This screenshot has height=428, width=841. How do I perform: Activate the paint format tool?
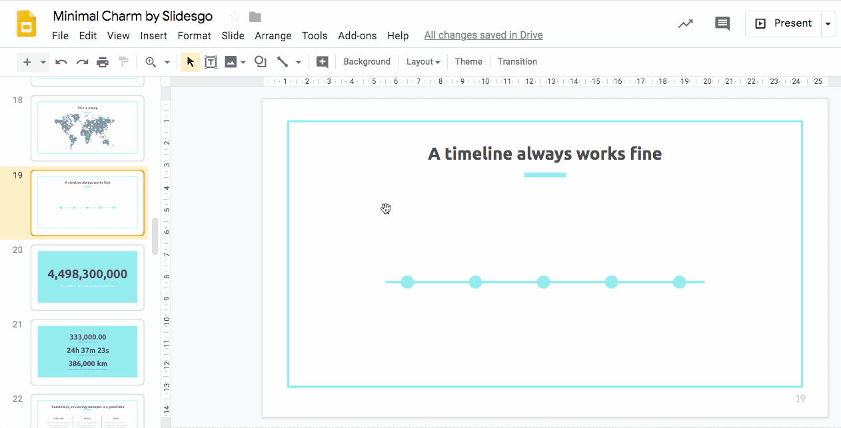pos(123,62)
